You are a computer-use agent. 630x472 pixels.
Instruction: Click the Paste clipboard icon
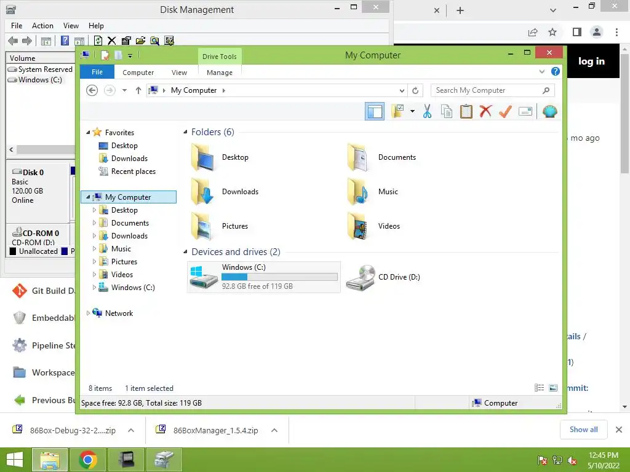pos(466,111)
